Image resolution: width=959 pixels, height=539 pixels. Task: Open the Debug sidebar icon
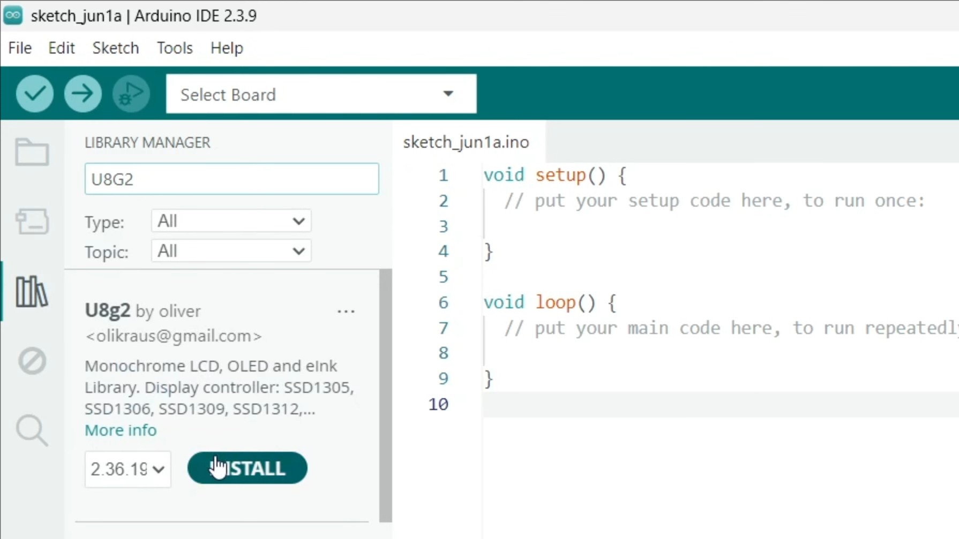[32, 361]
